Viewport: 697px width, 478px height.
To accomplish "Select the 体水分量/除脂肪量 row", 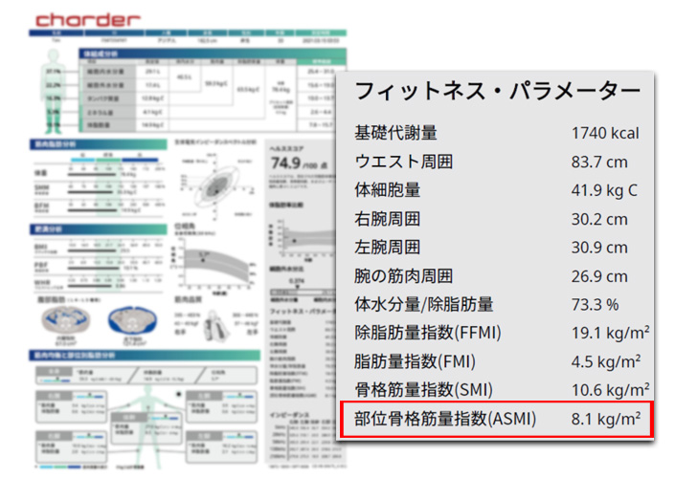I will tap(497, 305).
